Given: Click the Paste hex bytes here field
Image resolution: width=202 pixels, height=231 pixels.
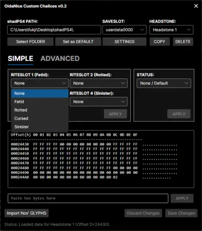Looking at the screenshot, I should [88, 198].
